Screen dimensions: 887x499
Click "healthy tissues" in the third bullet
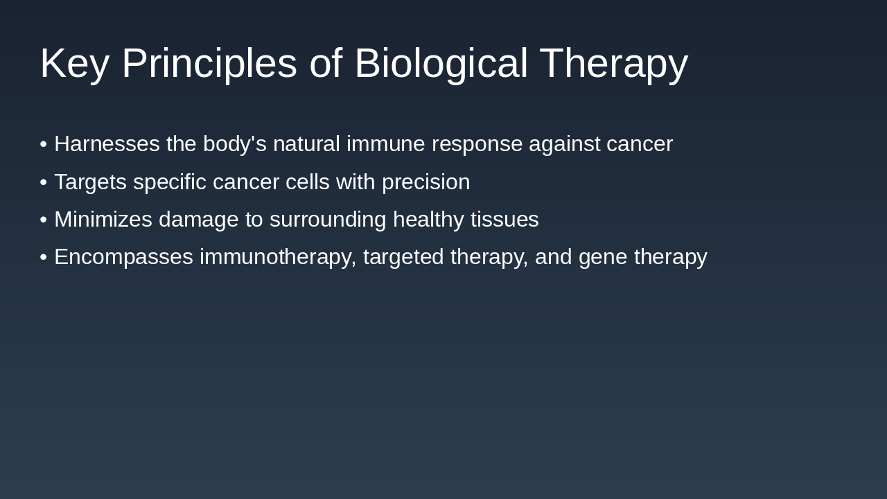coord(466,220)
